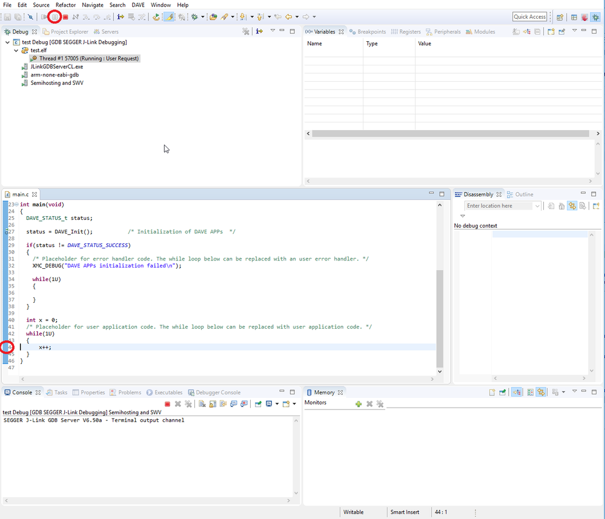Open the Disassembly location dropdown
Screen dimensions: 605x519
click(537, 206)
